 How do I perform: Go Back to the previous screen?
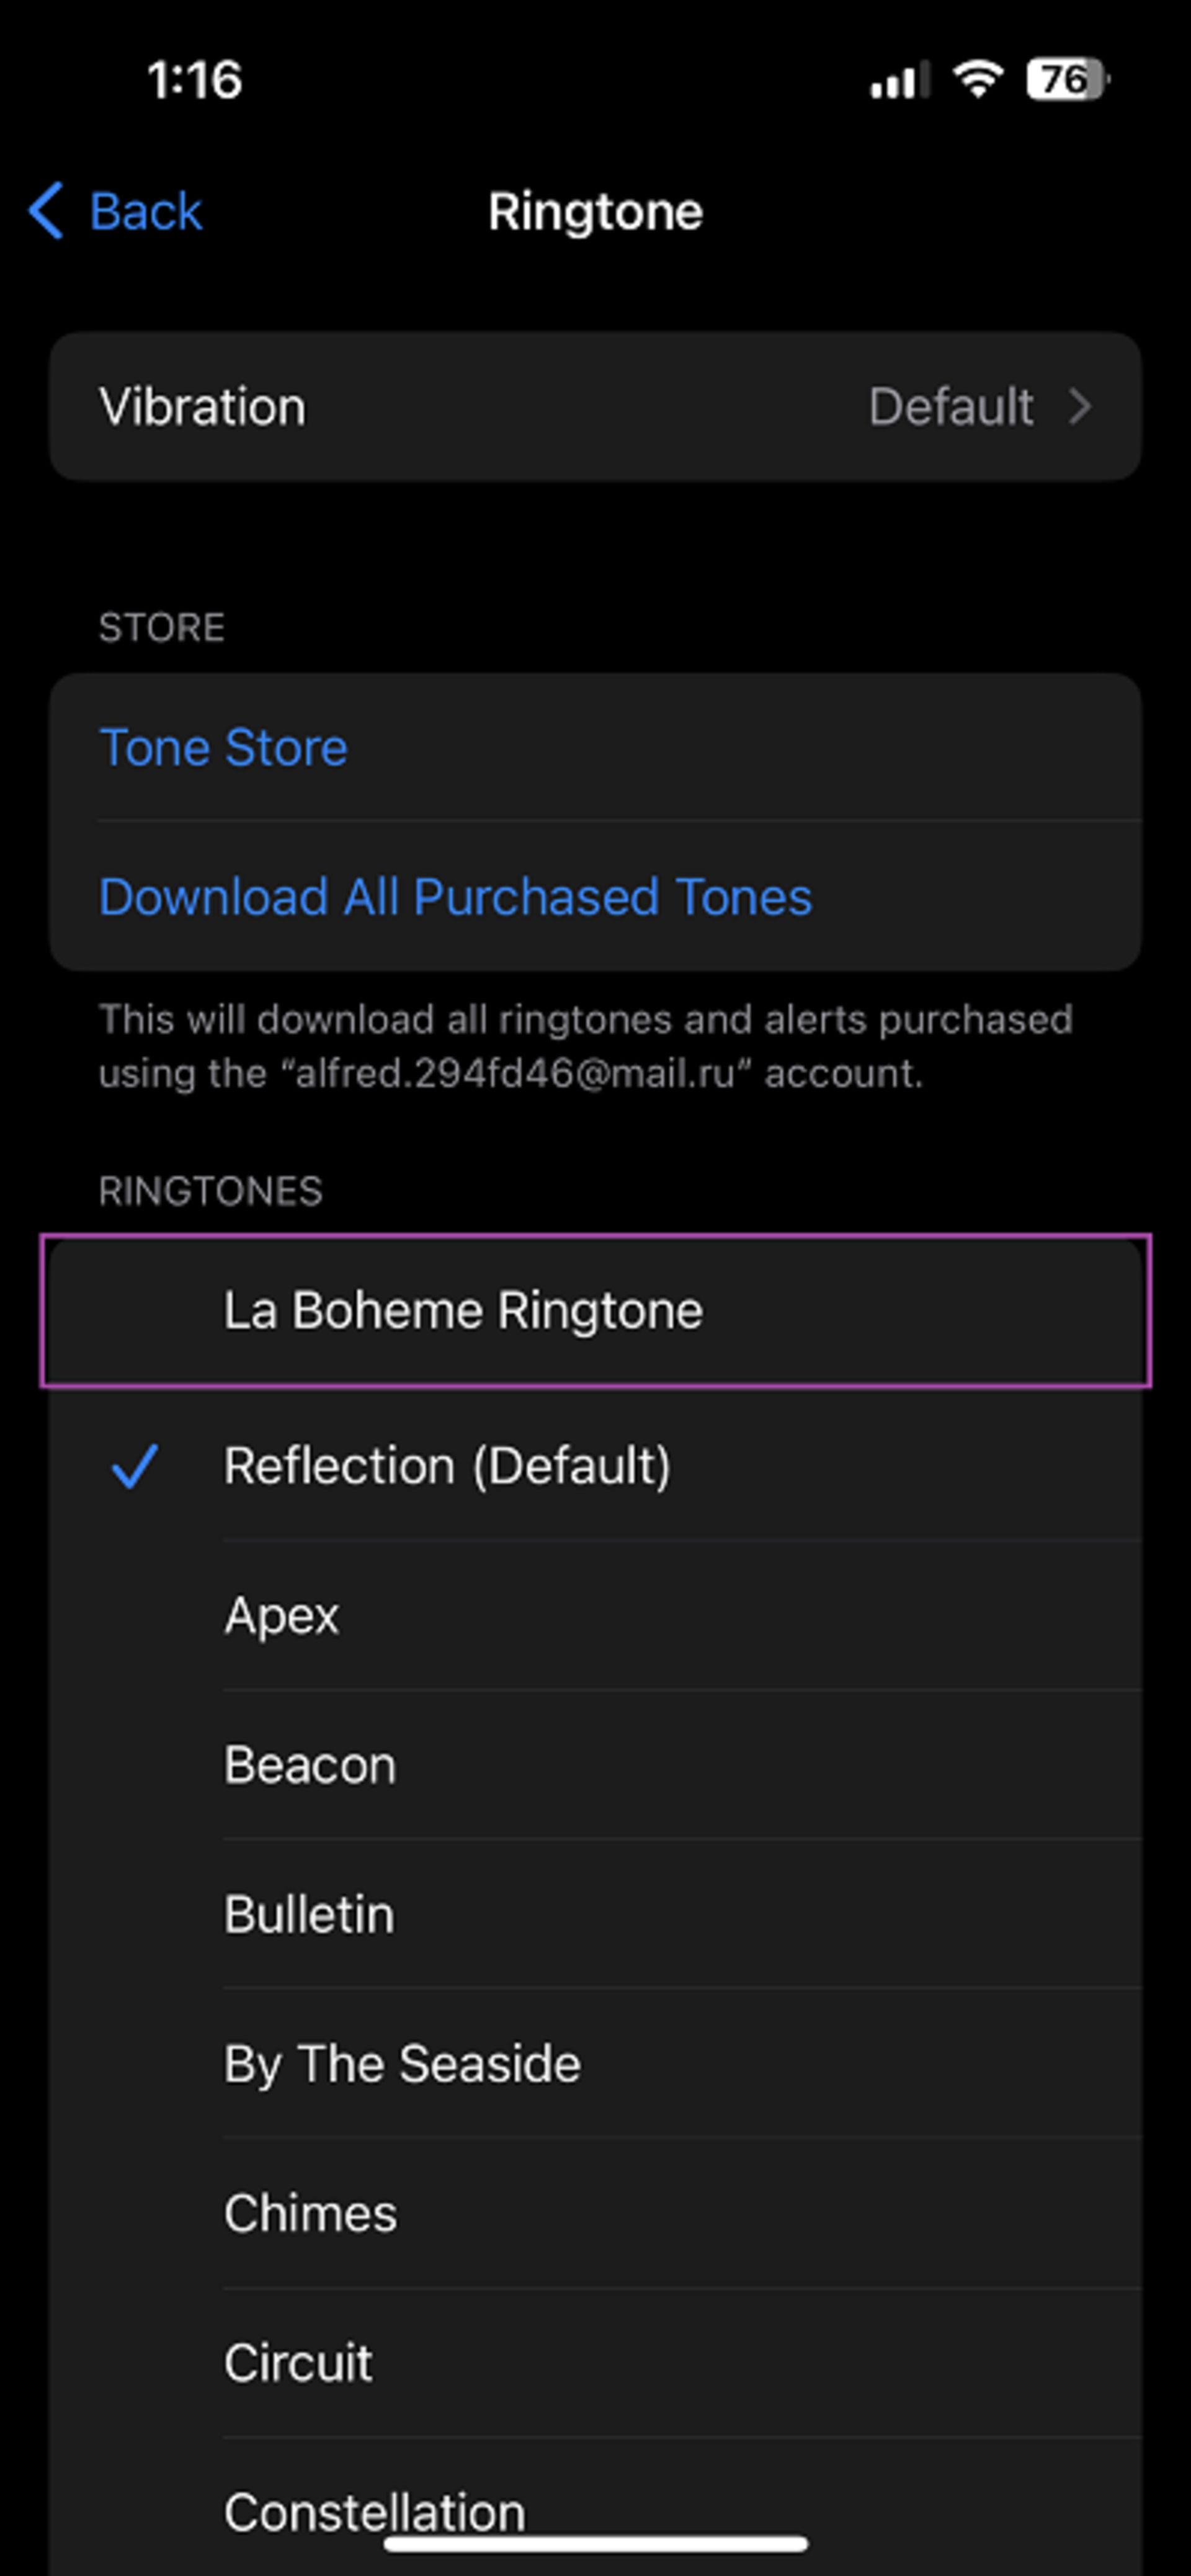[145, 211]
